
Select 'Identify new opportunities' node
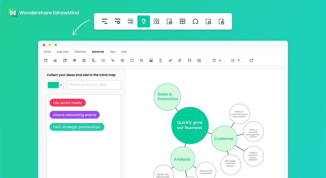[163, 171]
